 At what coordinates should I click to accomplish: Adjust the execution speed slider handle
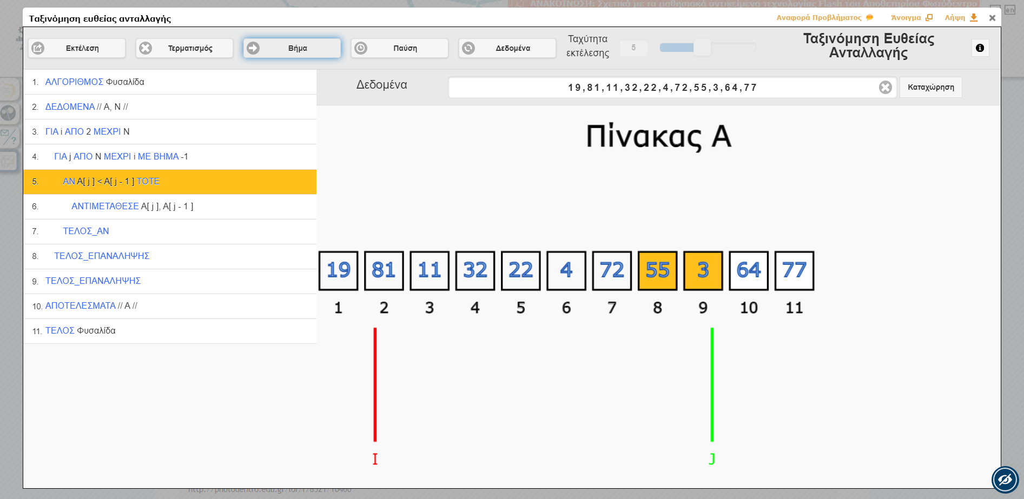tap(702, 48)
